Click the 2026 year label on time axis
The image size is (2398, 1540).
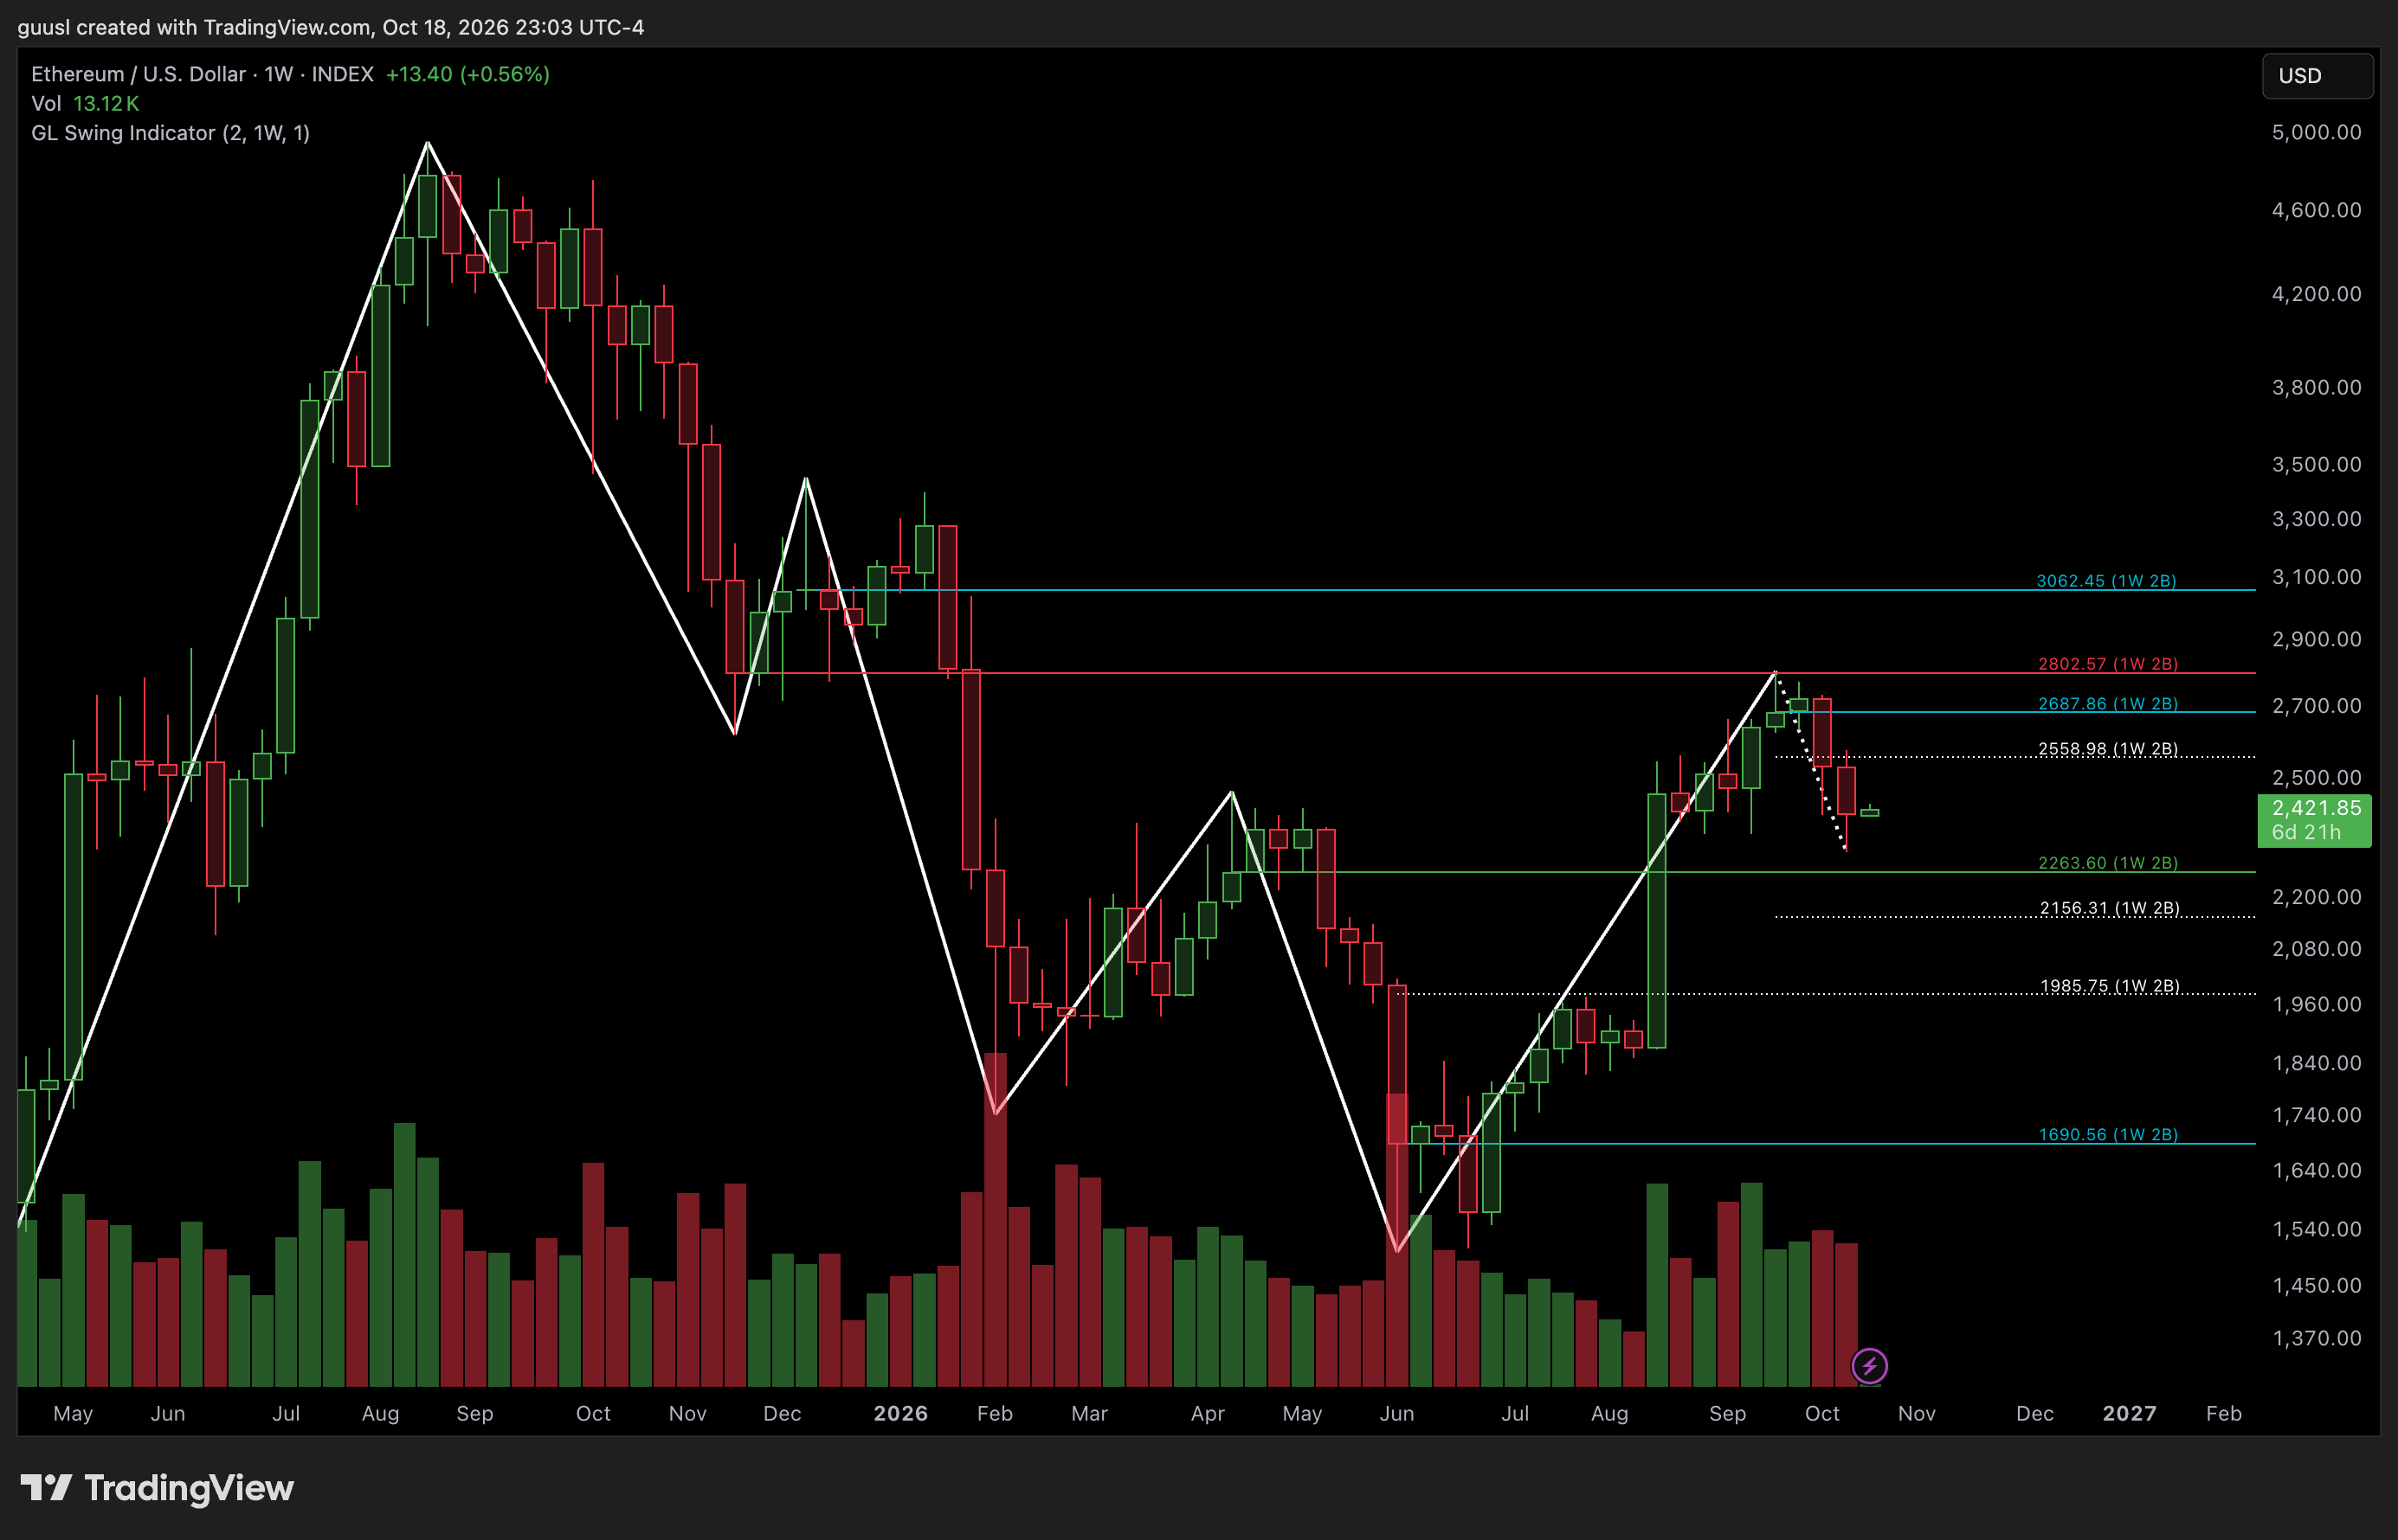click(900, 1413)
